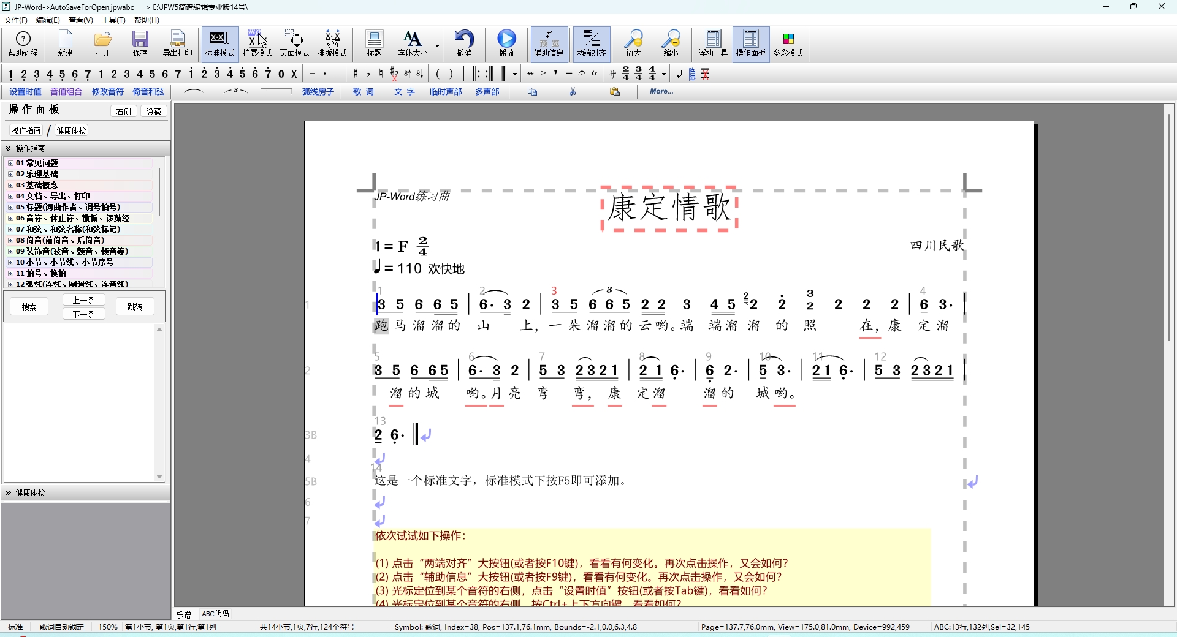Hide panel with 隐藏 button
The width and height of the screenshot is (1177, 637).
[153, 111]
